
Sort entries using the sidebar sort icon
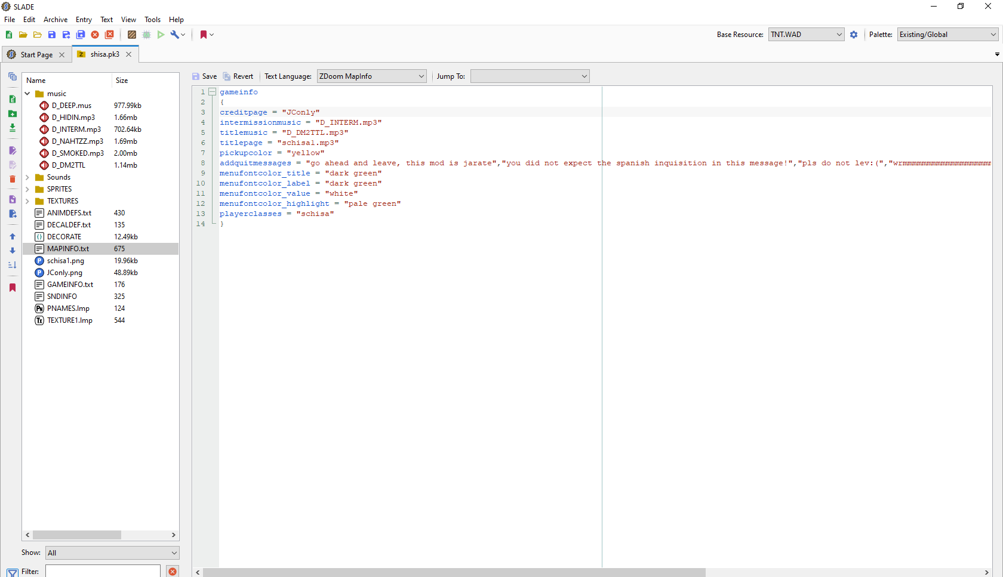coord(13,265)
